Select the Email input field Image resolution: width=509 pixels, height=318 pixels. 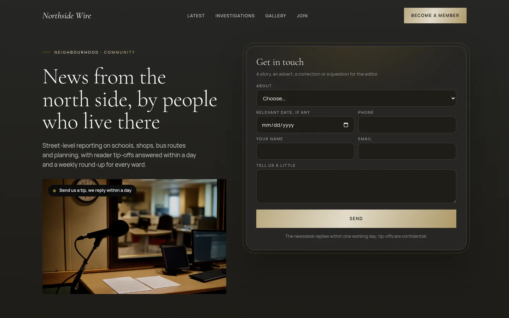point(407,151)
